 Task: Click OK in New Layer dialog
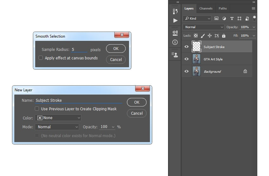(137, 102)
